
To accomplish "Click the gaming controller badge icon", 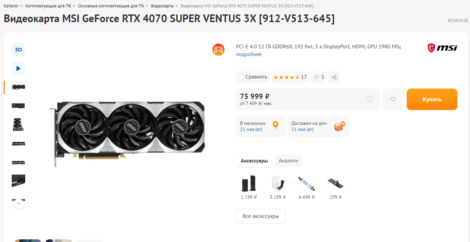I will click(219, 50).
